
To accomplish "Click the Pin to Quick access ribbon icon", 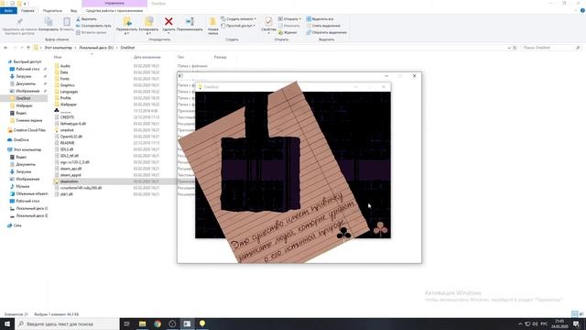I will point(19,22).
